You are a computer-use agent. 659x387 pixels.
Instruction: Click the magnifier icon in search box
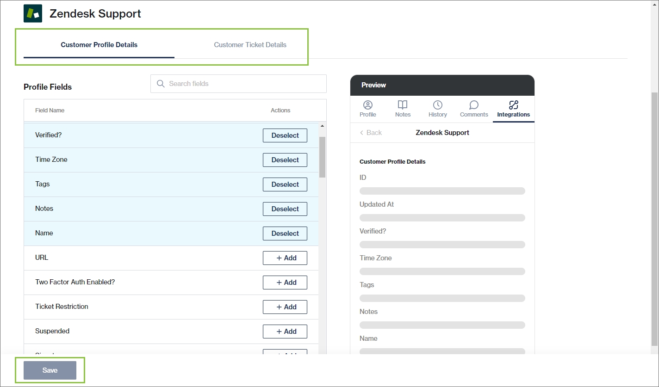[161, 84]
